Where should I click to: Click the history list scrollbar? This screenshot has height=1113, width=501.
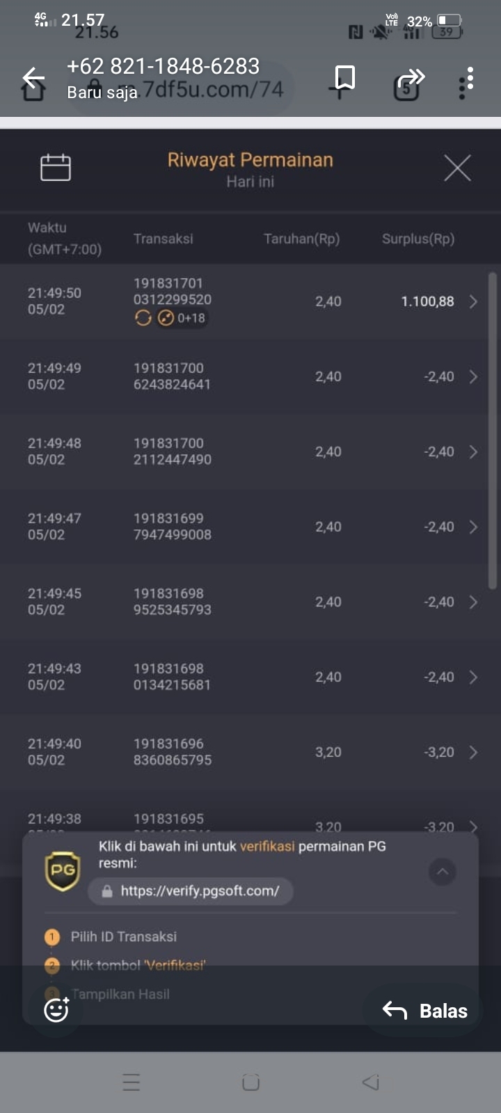(x=493, y=431)
